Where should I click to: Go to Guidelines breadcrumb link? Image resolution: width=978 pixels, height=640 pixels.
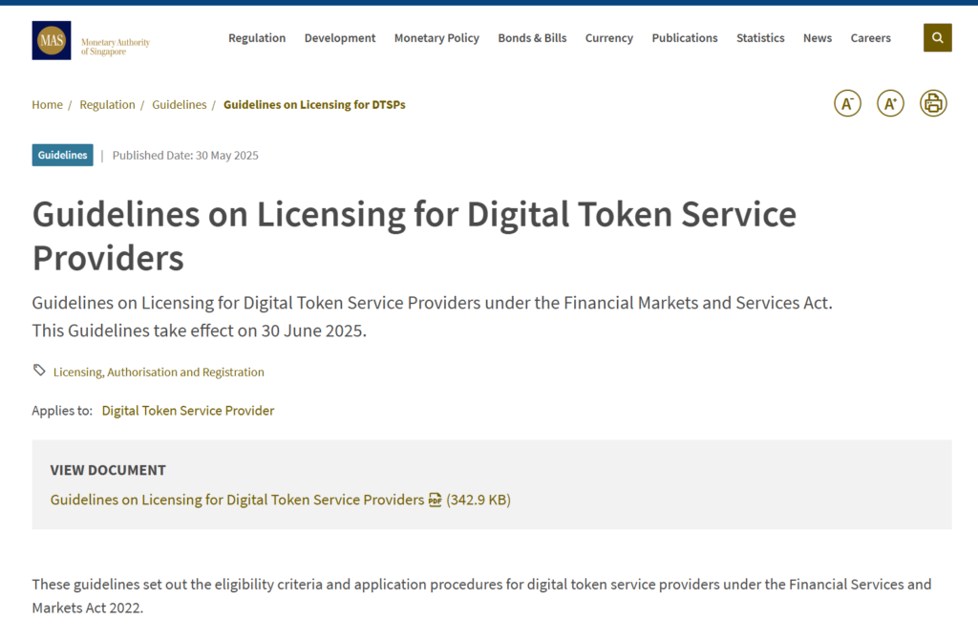click(x=179, y=105)
